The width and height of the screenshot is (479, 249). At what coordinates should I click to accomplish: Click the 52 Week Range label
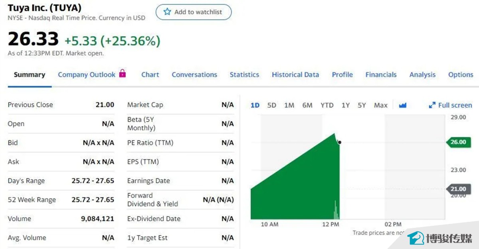pos(32,200)
